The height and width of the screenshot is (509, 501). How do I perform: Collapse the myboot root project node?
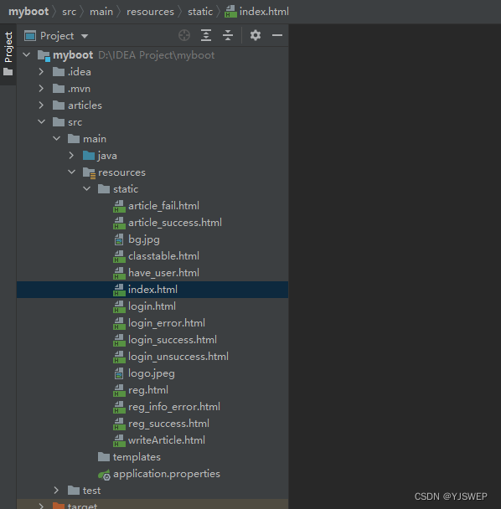pyautogui.click(x=27, y=55)
